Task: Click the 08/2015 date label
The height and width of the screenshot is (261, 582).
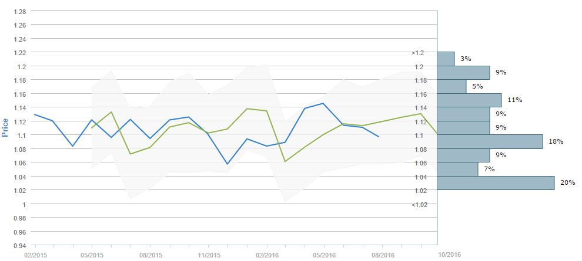Action: (150, 255)
